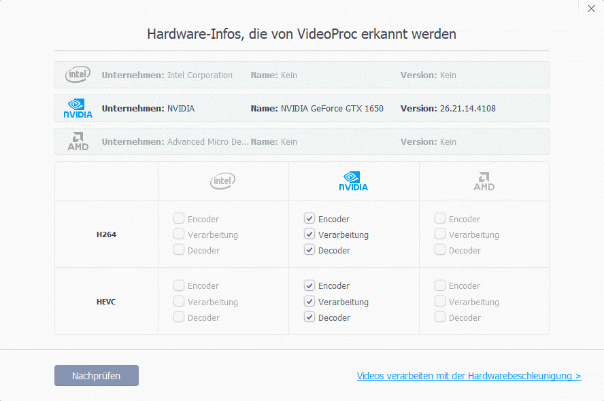Toggle Intel H264 Verarbeitung checkbox

pos(179,234)
